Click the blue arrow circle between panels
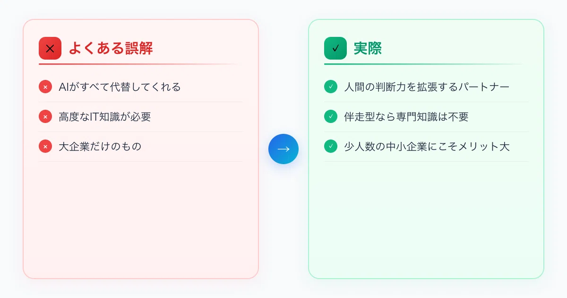This screenshot has height=298, width=567. [x=283, y=149]
